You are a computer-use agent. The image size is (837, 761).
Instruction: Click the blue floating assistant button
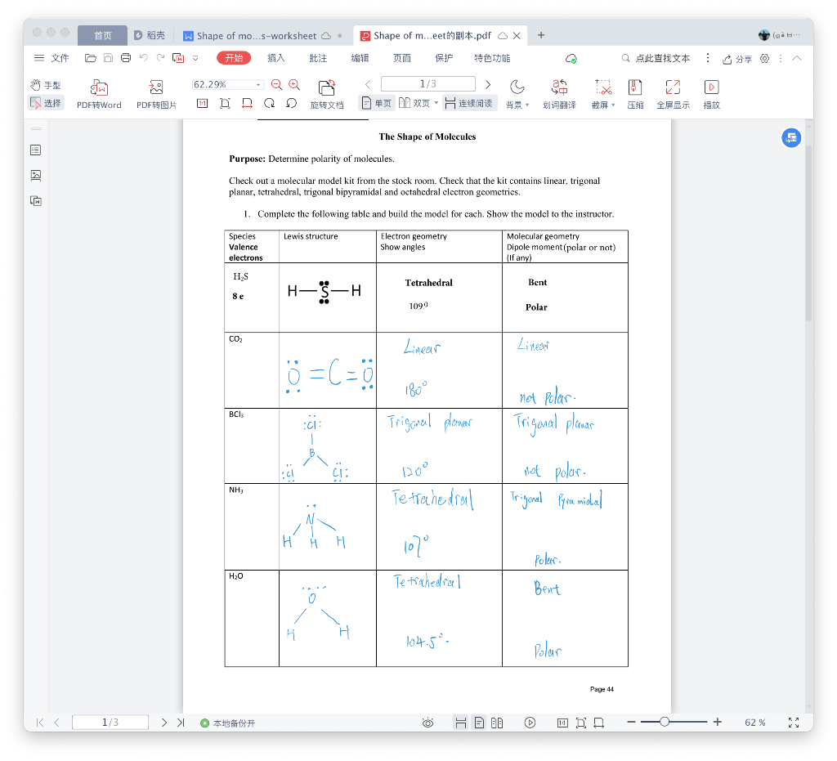tap(791, 137)
